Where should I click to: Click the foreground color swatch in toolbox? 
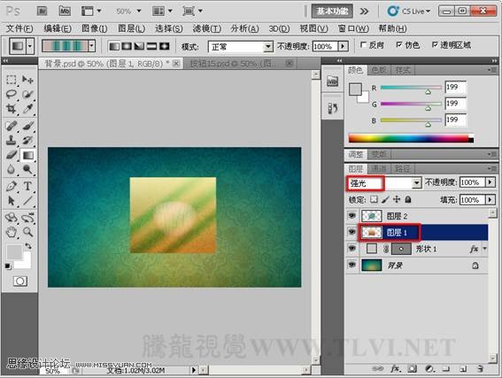[x=15, y=252]
